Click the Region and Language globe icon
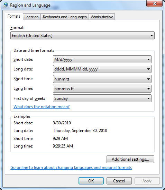Viewport: 165px width, 190px height. (x=6, y=5)
